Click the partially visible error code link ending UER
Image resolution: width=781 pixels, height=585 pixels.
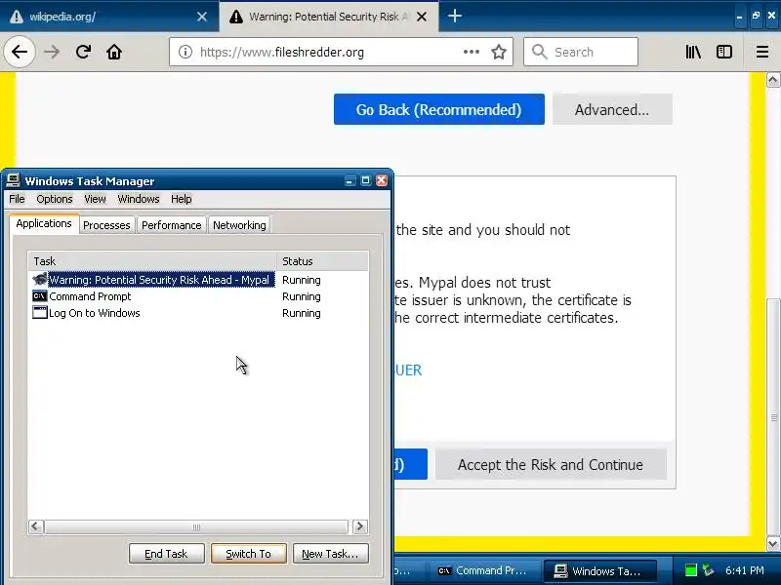pos(408,370)
